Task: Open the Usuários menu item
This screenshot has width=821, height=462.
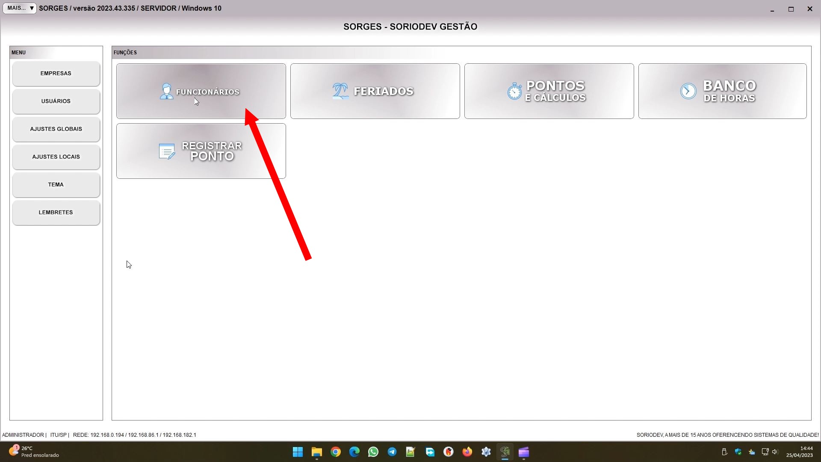Action: click(56, 101)
